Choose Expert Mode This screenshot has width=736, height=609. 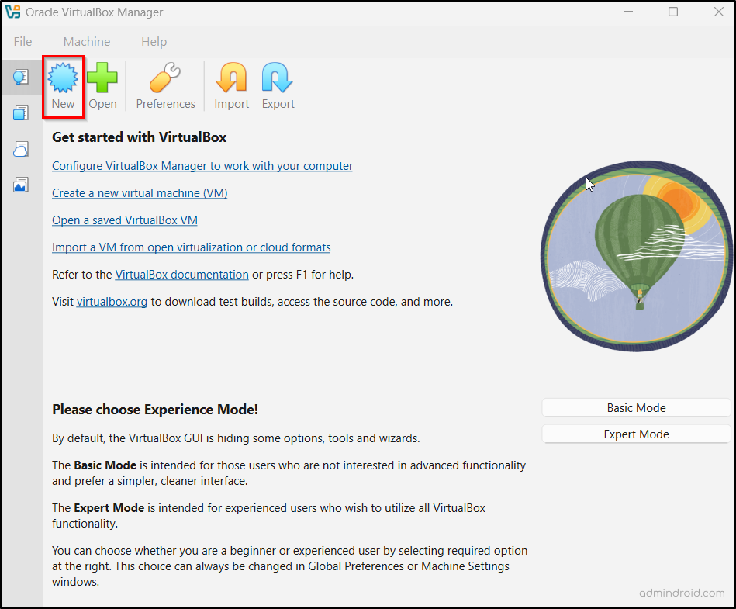pos(635,434)
